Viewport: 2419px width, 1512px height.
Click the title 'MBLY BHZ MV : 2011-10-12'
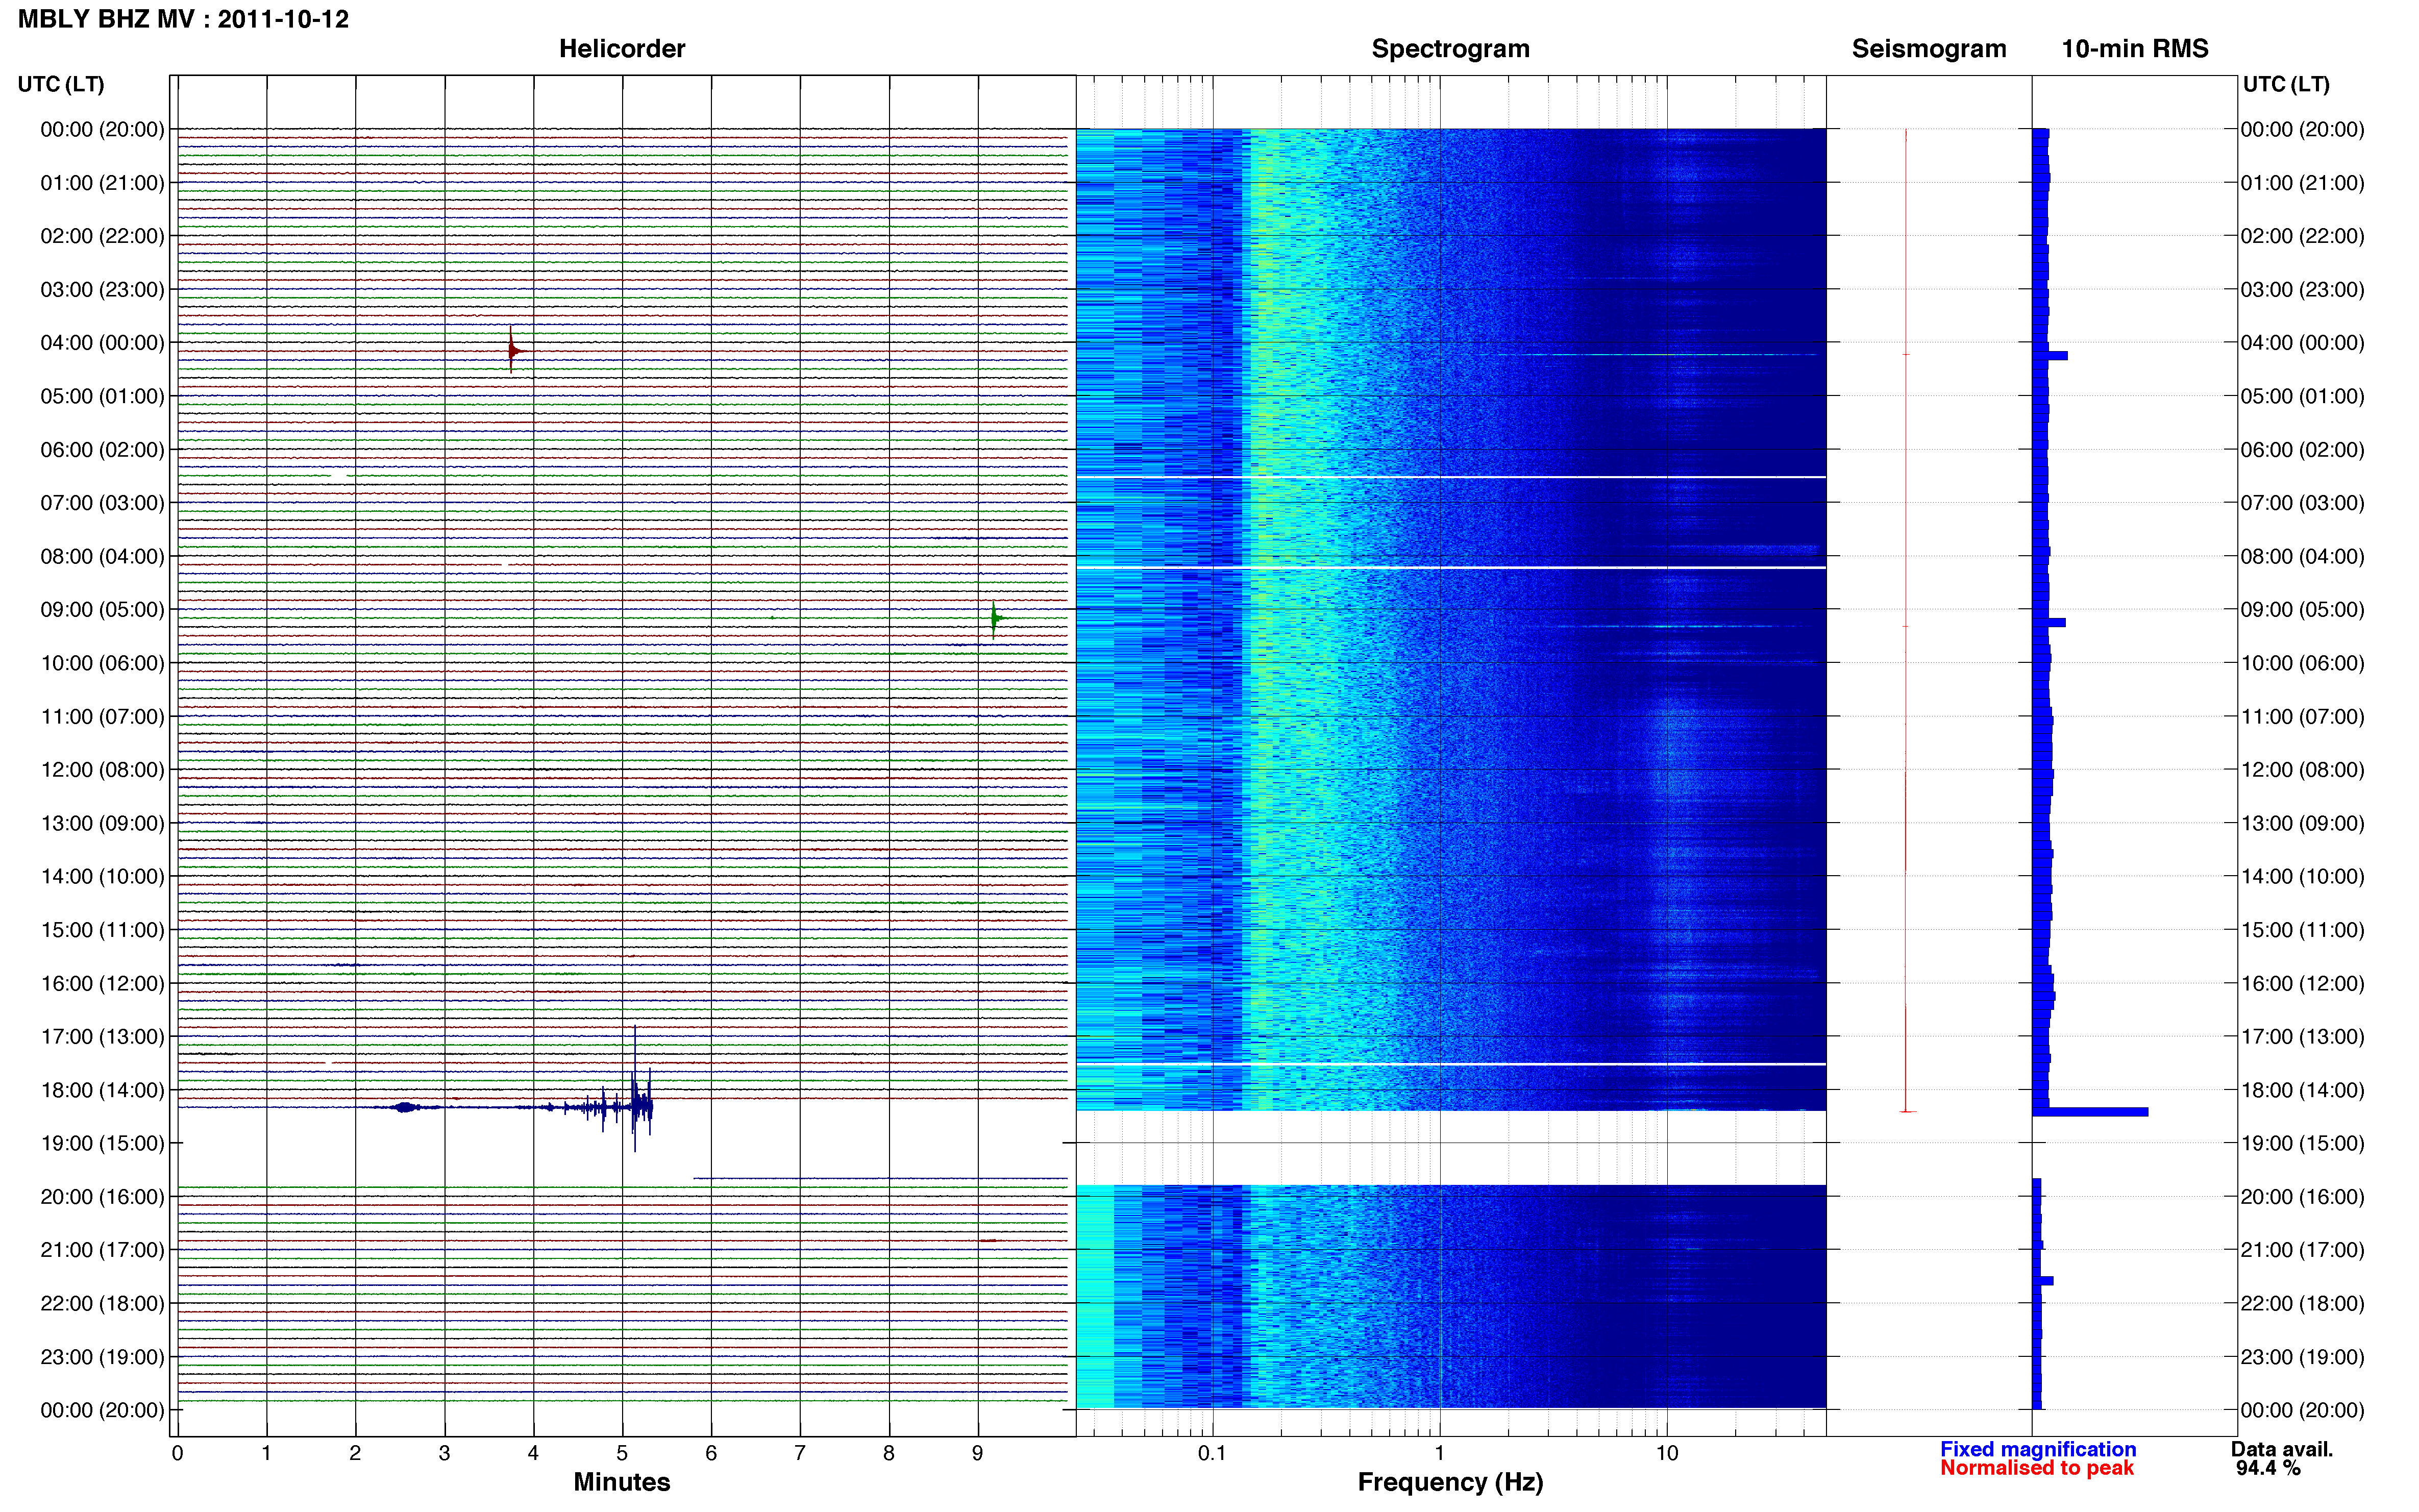183,19
